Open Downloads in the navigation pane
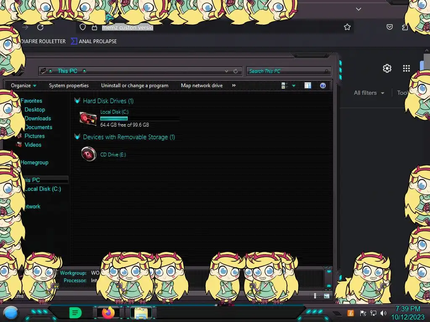The width and height of the screenshot is (430, 322). 37,118
